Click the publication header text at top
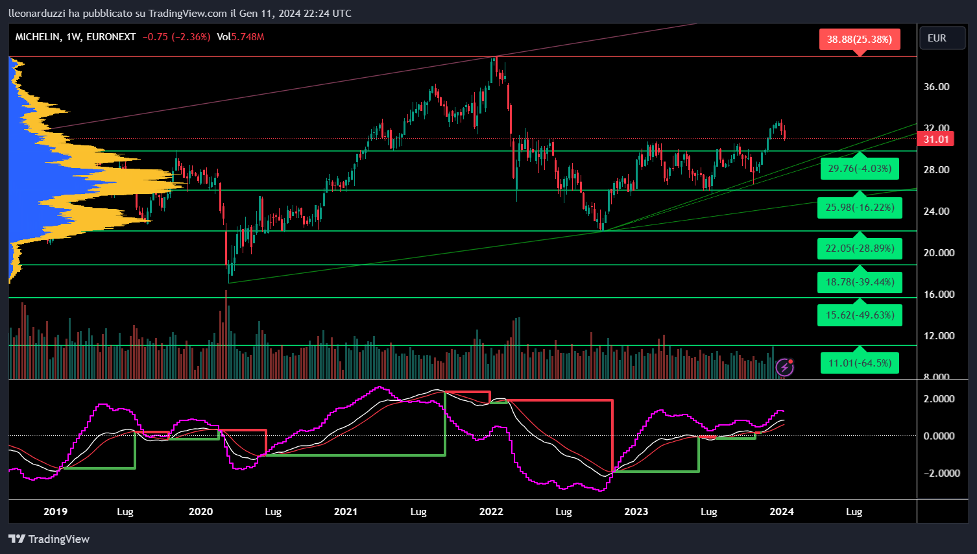This screenshot has height=554, width=977. point(180,13)
